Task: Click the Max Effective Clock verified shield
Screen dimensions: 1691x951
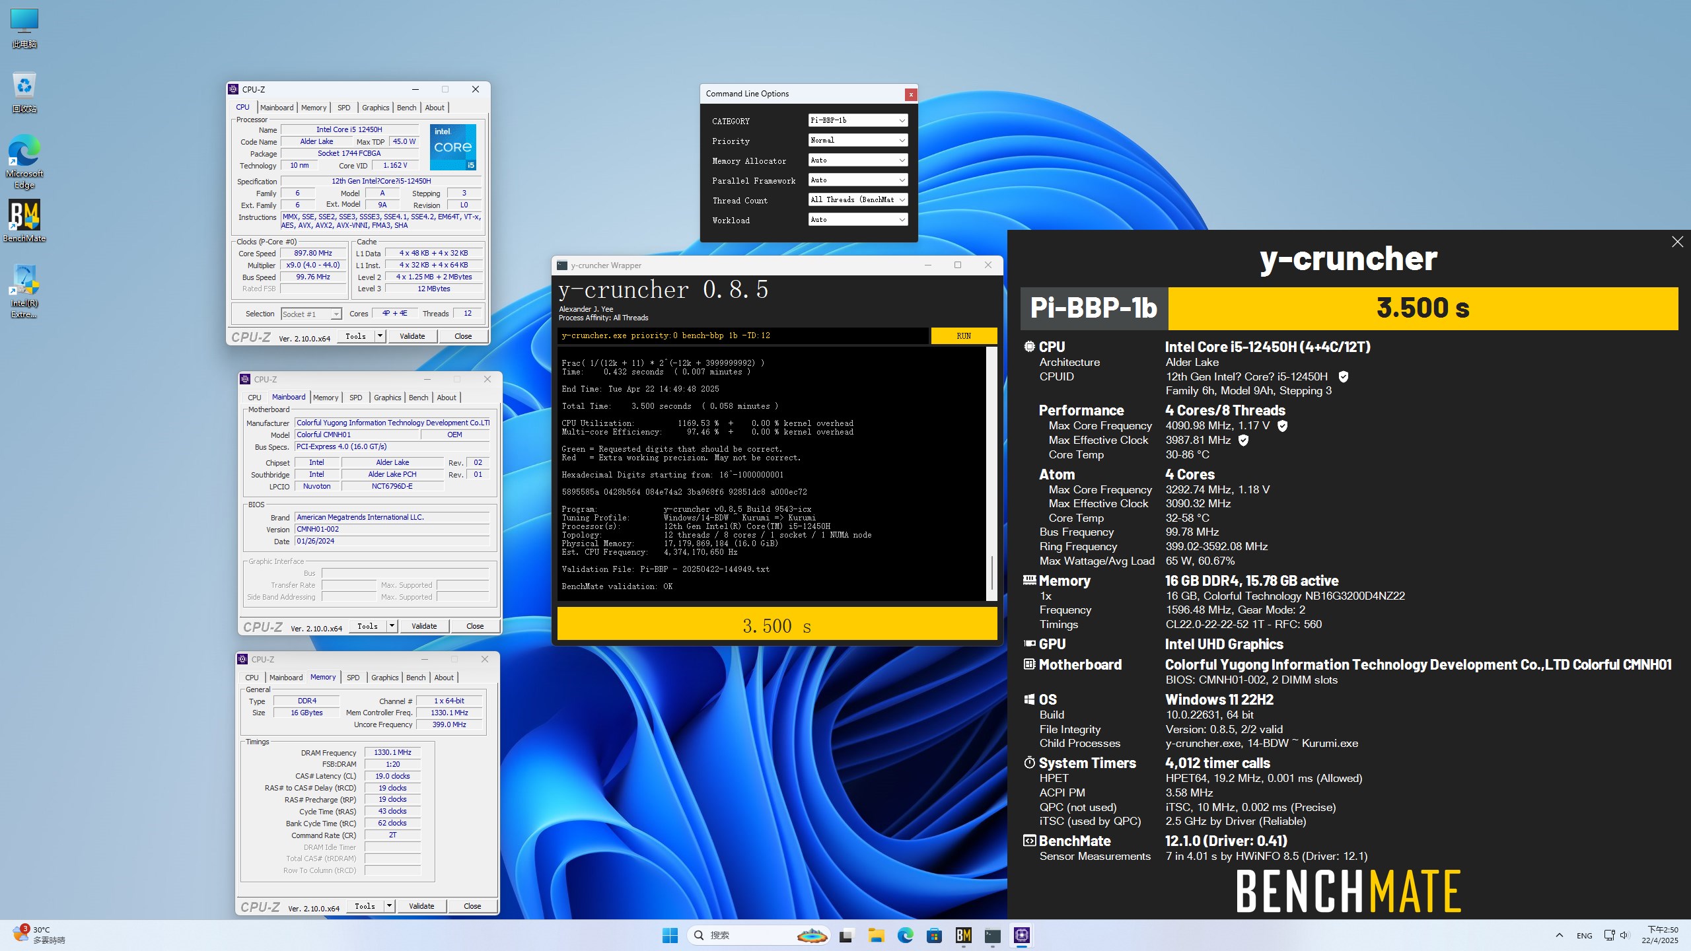Action: [x=1243, y=440]
